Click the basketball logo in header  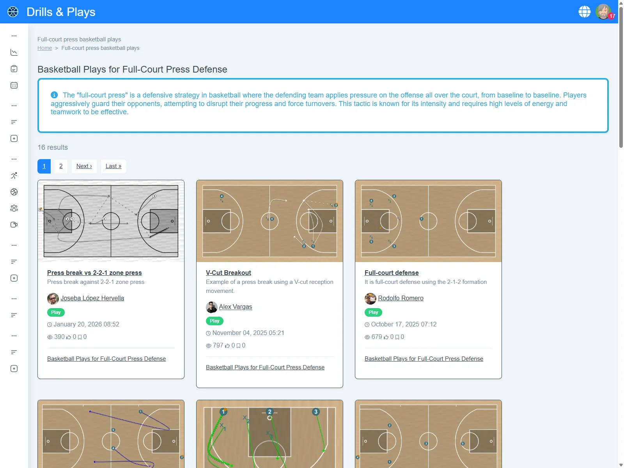click(13, 12)
